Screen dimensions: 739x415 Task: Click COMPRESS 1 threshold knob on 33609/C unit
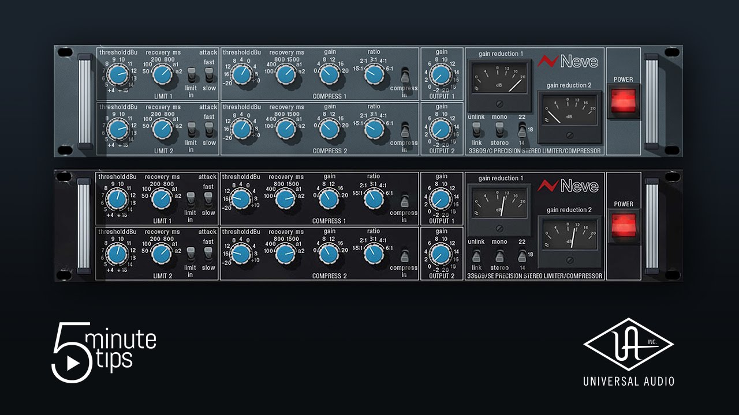click(241, 74)
